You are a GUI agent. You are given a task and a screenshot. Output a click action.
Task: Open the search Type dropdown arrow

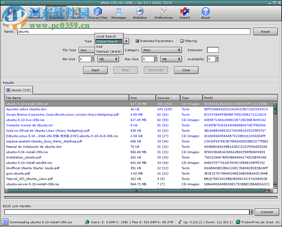126,41
